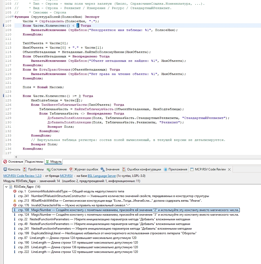This screenshot has height=264, width=261.
Task: Open the Проблемы view tab
Action: (33, 169)
